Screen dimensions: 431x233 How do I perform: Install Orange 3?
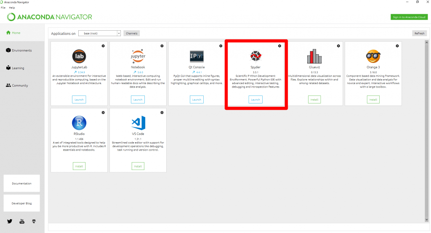pos(373,99)
